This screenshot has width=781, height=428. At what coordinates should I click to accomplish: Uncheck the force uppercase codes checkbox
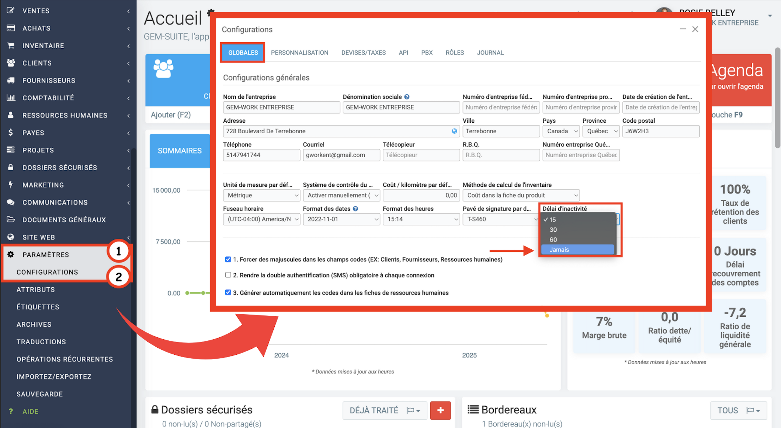(228, 259)
